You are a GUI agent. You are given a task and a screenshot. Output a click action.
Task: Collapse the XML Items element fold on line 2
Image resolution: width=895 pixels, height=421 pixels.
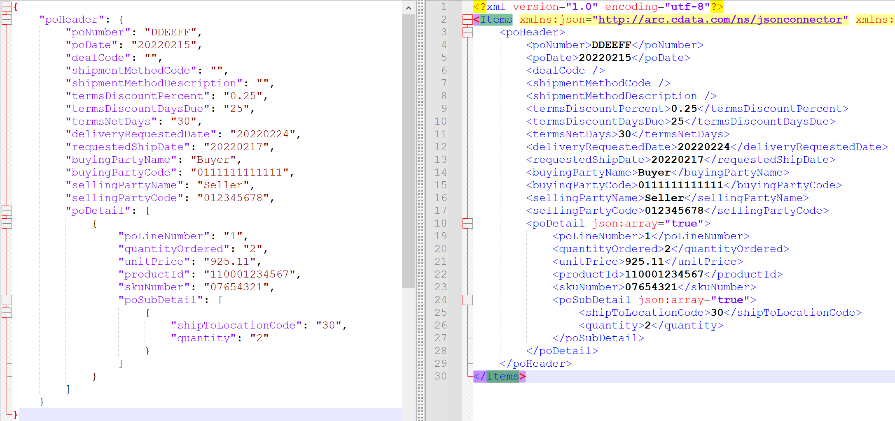tap(467, 20)
